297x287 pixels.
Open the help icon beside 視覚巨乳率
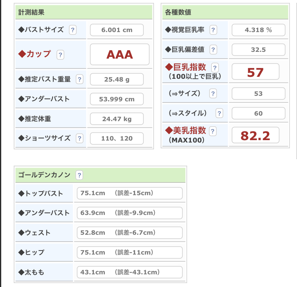(213, 30)
